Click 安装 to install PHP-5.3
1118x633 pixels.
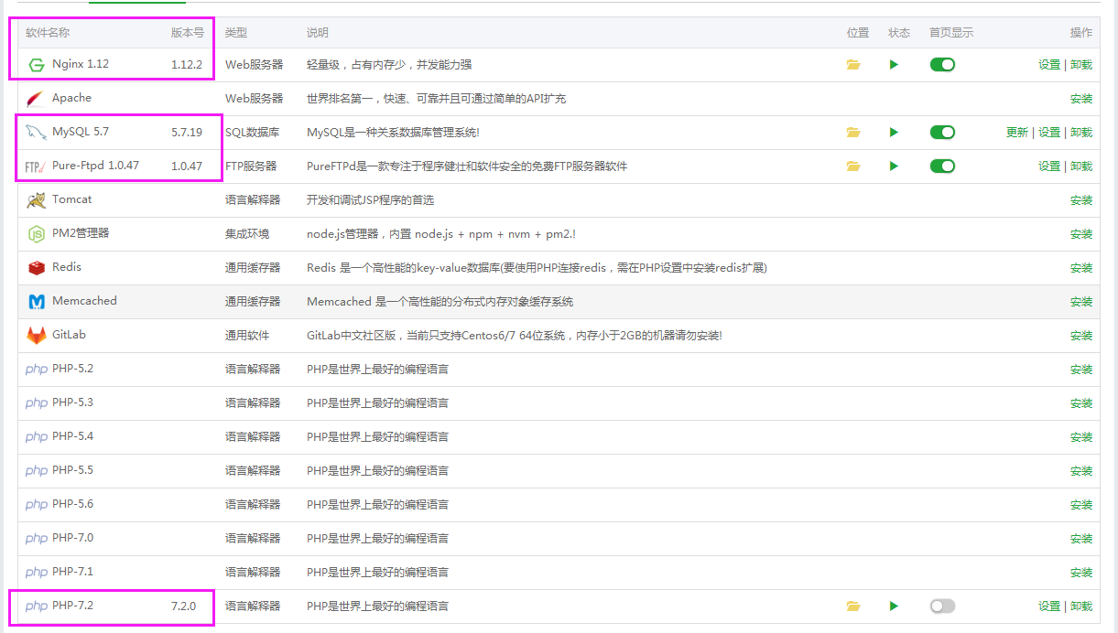1081,403
